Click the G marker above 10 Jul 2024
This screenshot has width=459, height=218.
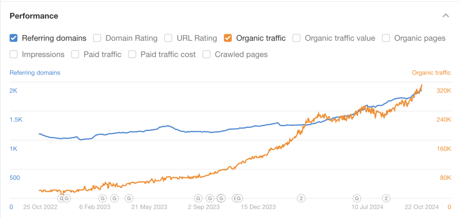[356, 198]
